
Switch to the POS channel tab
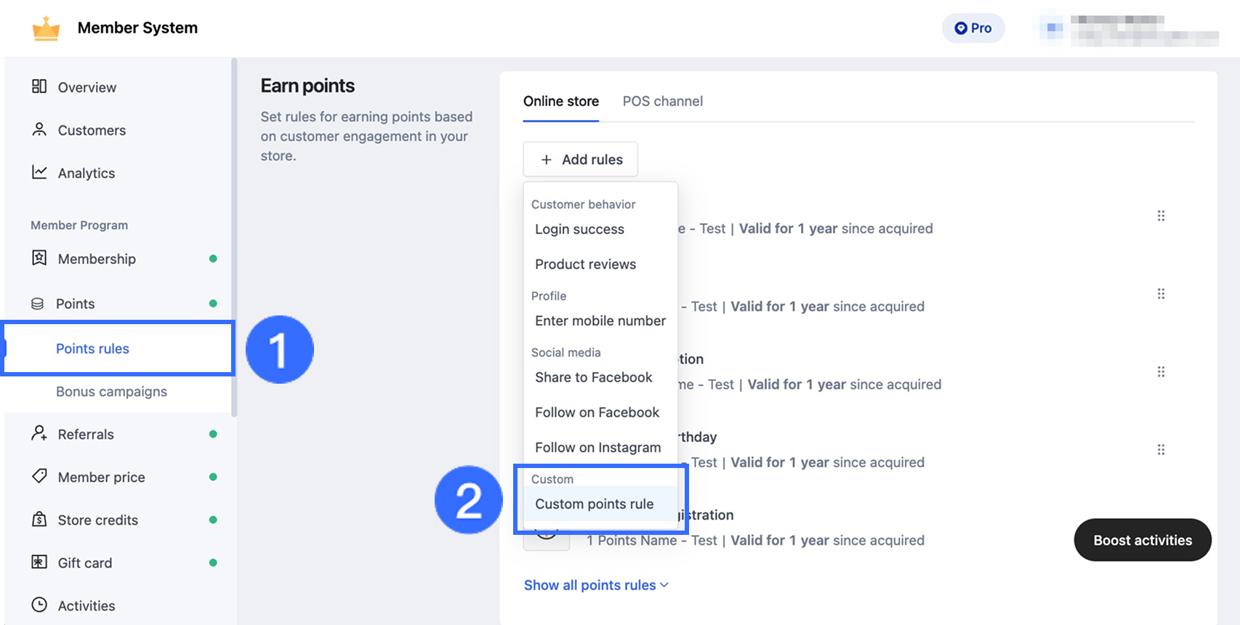[x=662, y=101]
